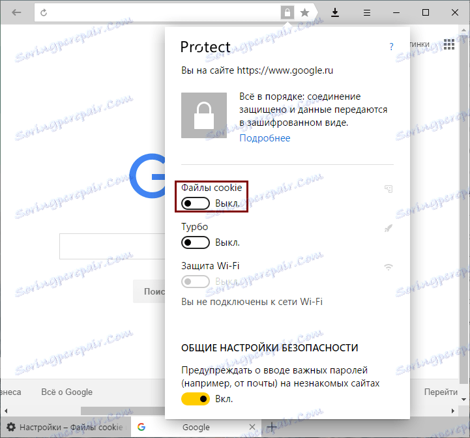This screenshot has width=470, height=438.
Task: Minimize the browser window
Action: point(396,12)
